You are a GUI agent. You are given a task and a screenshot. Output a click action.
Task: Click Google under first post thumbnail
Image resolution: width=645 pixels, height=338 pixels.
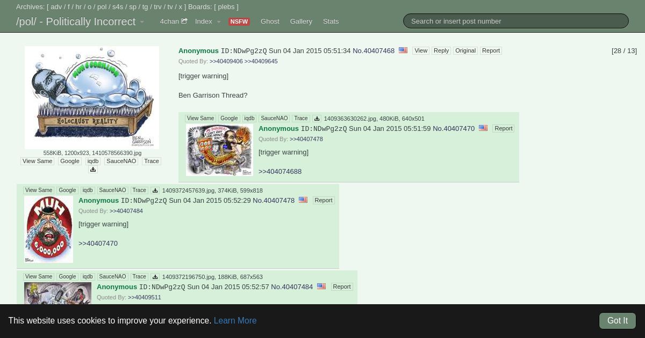point(70,161)
